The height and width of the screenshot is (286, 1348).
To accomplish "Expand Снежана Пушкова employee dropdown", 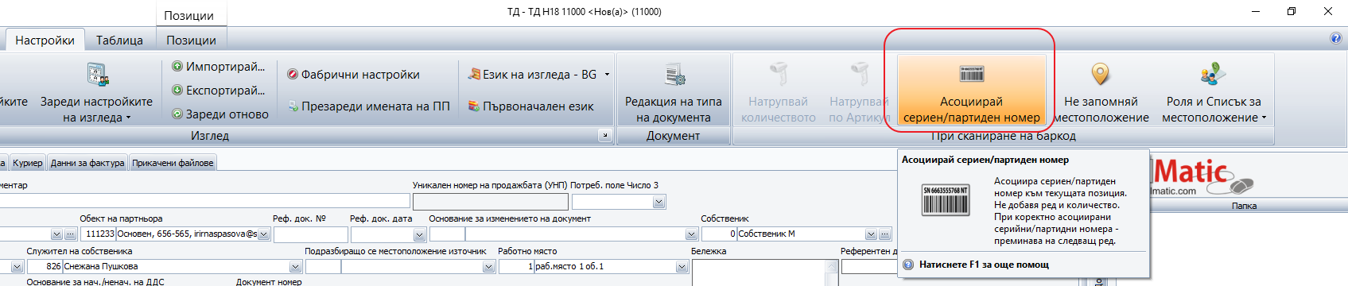I will pyautogui.click(x=295, y=267).
